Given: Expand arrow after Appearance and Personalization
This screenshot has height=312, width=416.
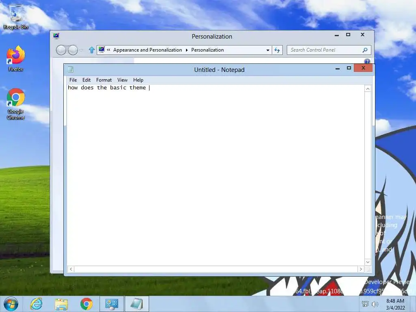Looking at the screenshot, I should coord(187,50).
